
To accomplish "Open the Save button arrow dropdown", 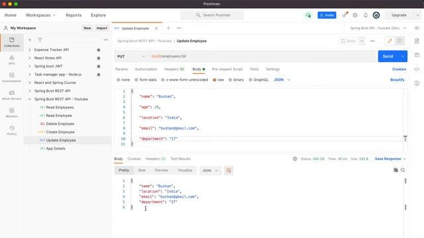I will pyautogui.click(x=362, y=41).
